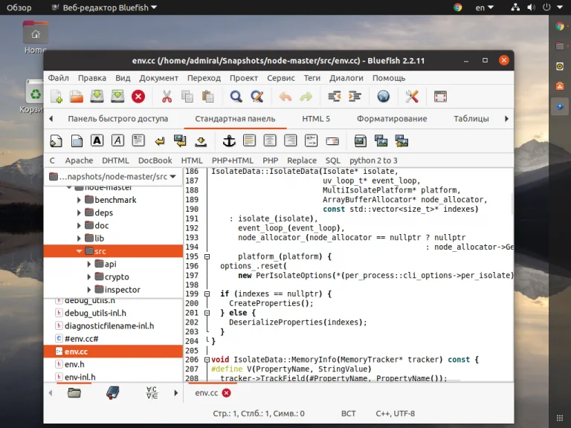Open Find with the magnifier icon

pyautogui.click(x=236, y=97)
